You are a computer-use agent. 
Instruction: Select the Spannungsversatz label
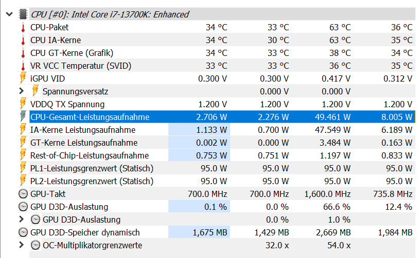(x=76, y=91)
